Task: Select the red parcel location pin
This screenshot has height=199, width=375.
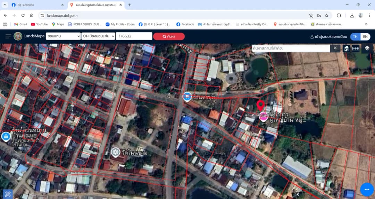Action: [x=260, y=106]
